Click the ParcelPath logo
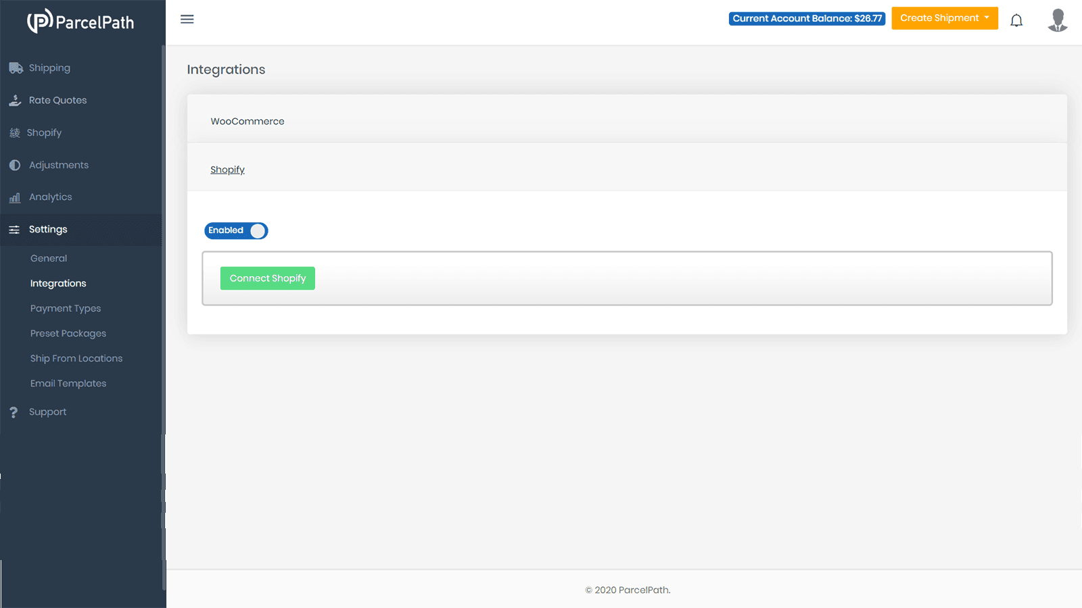The height and width of the screenshot is (608, 1082). (x=81, y=21)
